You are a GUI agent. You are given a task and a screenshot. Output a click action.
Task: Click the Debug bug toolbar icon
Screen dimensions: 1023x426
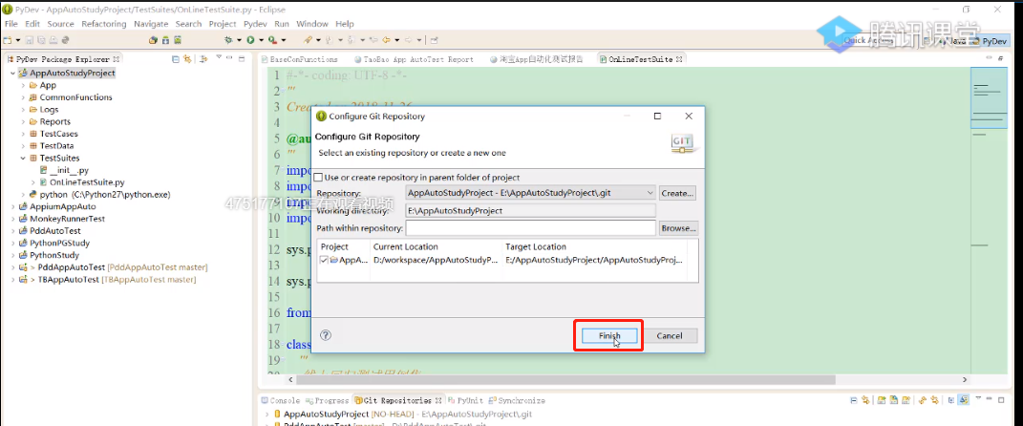coord(228,40)
